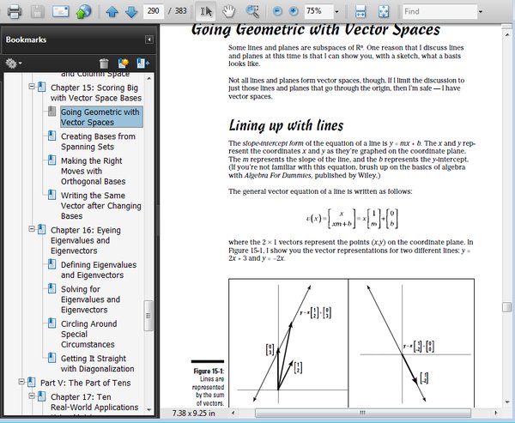515x423 pixels.
Task: Open the zoom percentage dropdown arrow
Action: click(336, 12)
